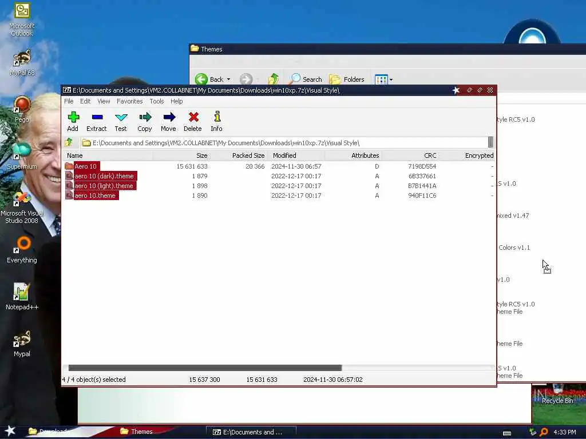Select the Move toolbar icon
The width and height of the screenshot is (586, 439).
click(169, 122)
